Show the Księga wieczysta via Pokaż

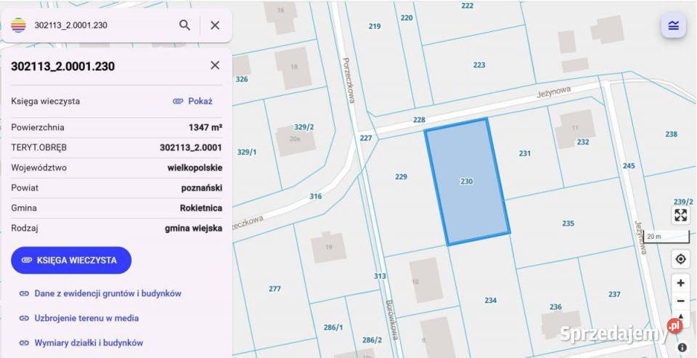[192, 101]
